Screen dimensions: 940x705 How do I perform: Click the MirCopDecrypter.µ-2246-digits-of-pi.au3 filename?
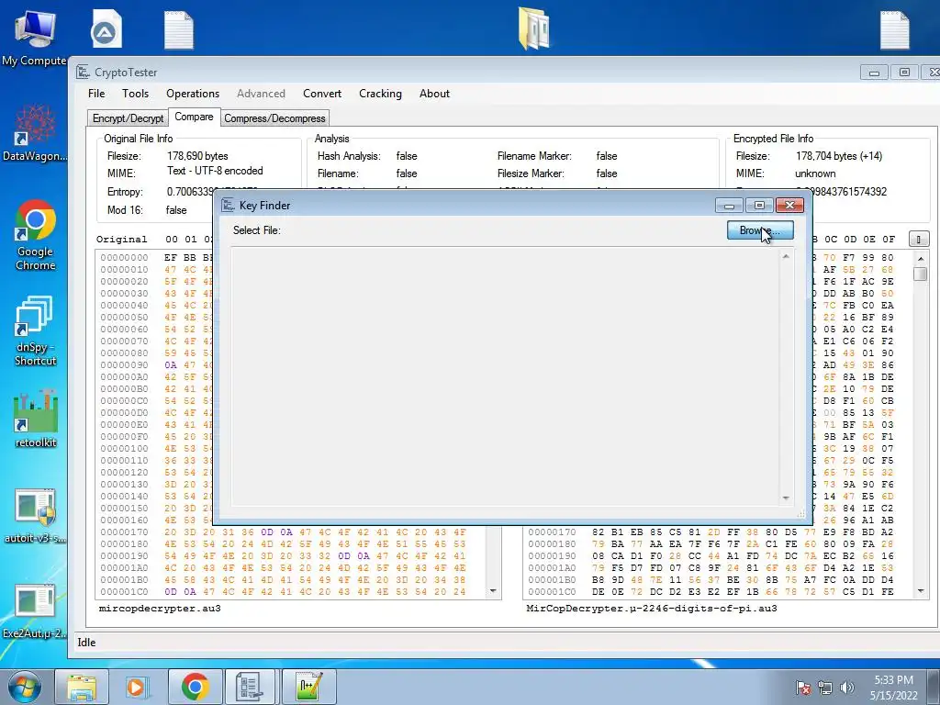(652, 608)
